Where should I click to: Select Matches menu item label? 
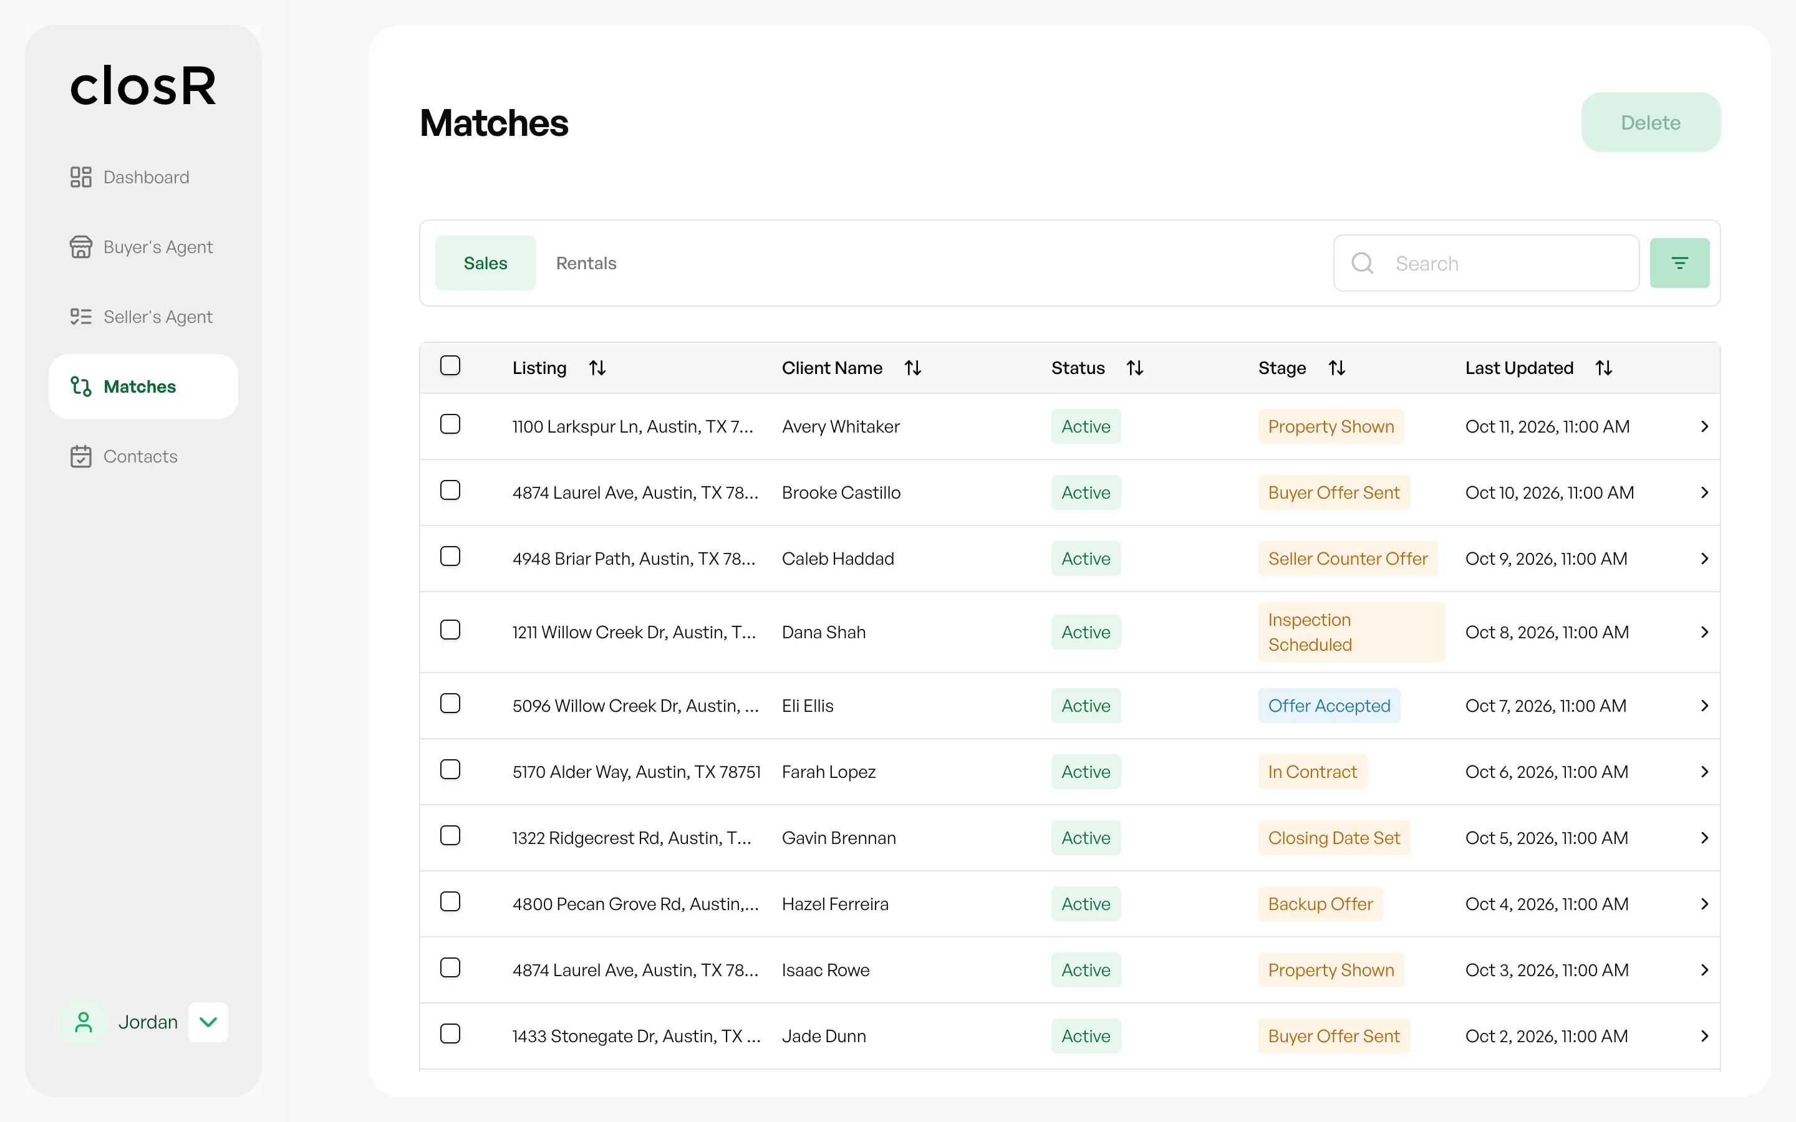click(x=140, y=386)
